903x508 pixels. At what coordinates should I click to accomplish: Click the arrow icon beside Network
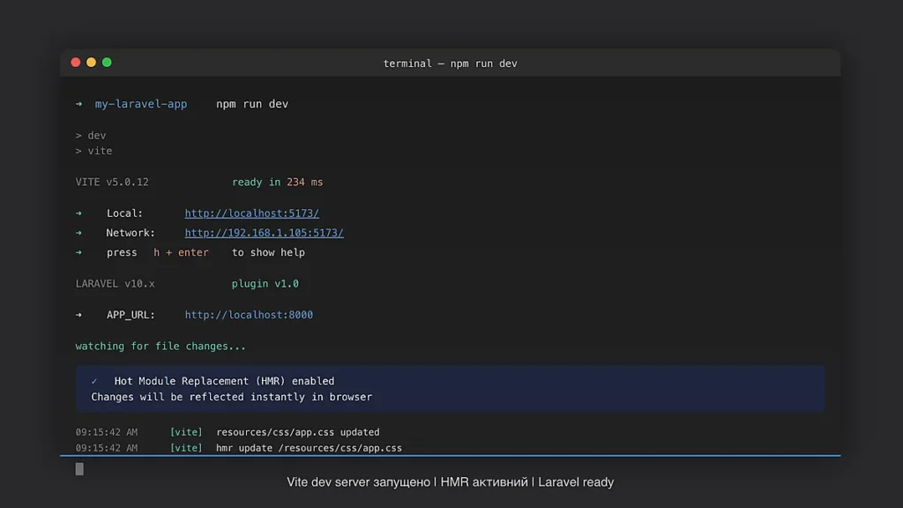tap(78, 233)
